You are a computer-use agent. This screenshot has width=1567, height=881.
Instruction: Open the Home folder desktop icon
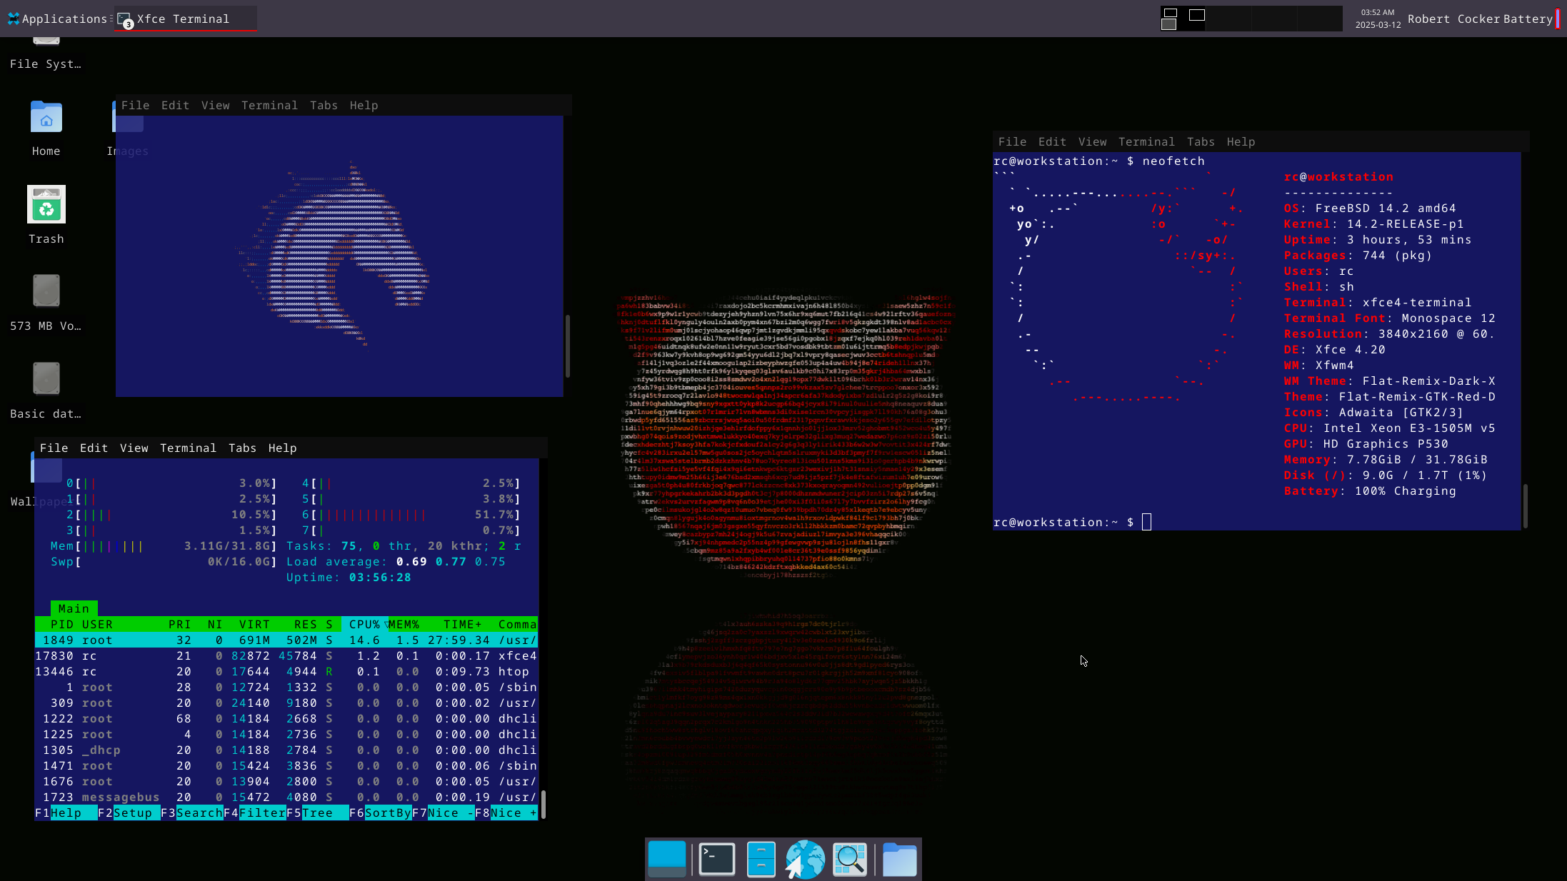(46, 118)
